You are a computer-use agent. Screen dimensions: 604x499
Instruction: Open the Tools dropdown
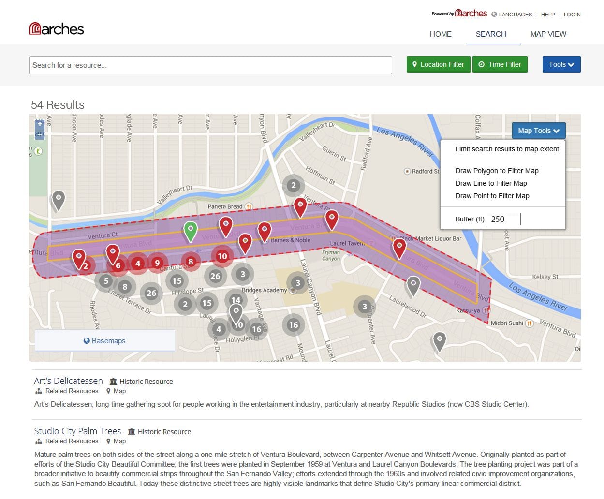point(561,64)
